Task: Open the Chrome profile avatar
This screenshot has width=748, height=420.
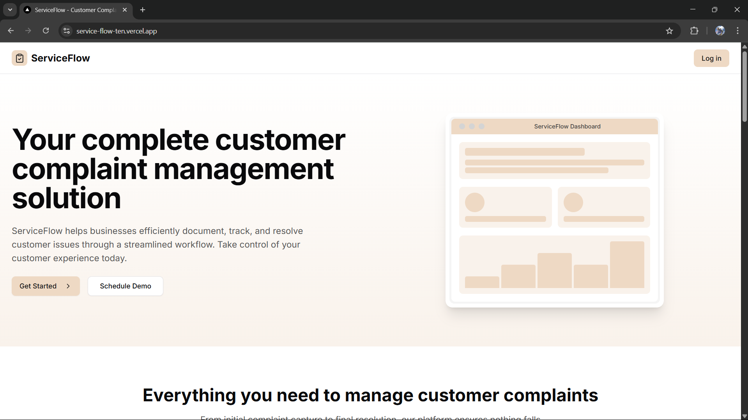Action: coord(720,31)
